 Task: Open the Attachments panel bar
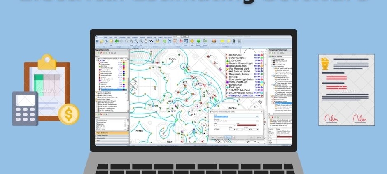tap(112, 138)
